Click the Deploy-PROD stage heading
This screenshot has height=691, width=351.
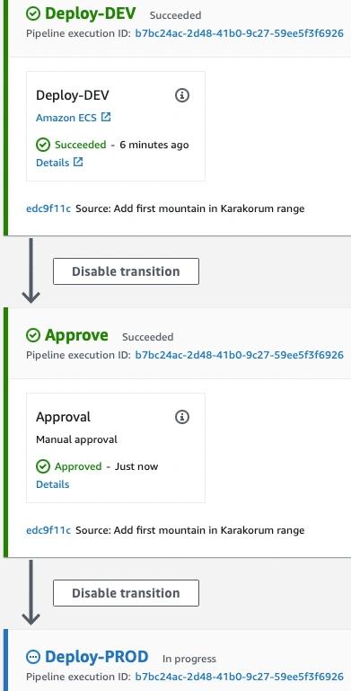point(96,657)
